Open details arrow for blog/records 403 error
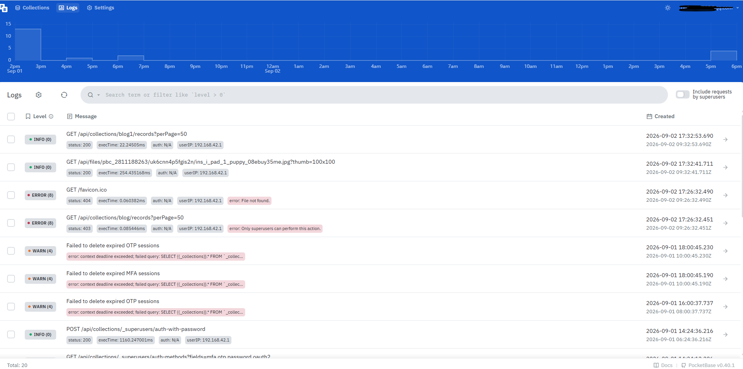The width and height of the screenshot is (743, 369). point(725,223)
